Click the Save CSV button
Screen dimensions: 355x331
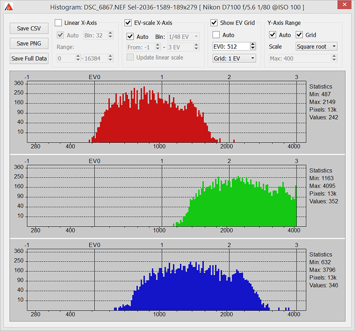(29, 28)
